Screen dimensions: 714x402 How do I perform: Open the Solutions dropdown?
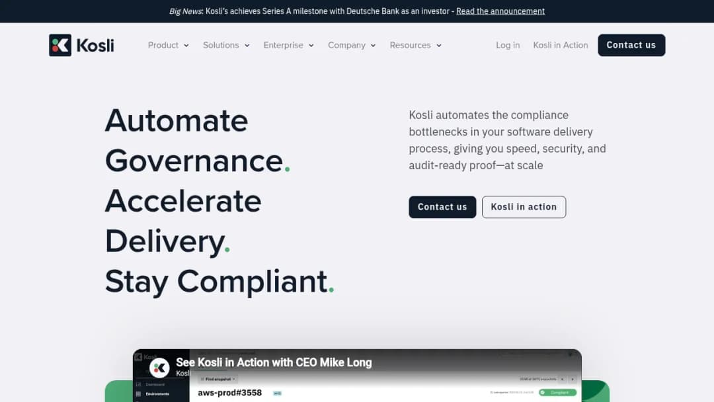(226, 45)
